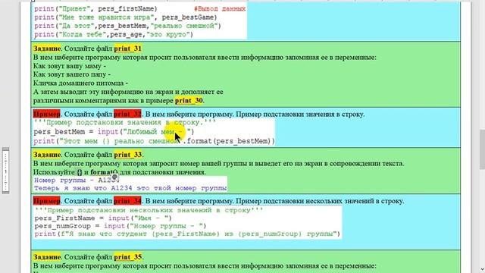This screenshot has height=273, width=485.
Task: Click the instruction line under the print_31 heading
Action: tap(205, 58)
